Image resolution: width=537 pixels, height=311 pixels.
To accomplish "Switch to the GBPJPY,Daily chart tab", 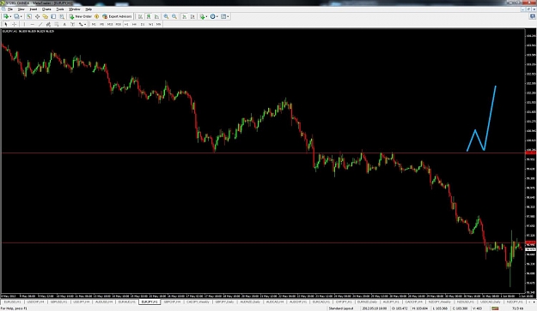I will click(x=224, y=302).
